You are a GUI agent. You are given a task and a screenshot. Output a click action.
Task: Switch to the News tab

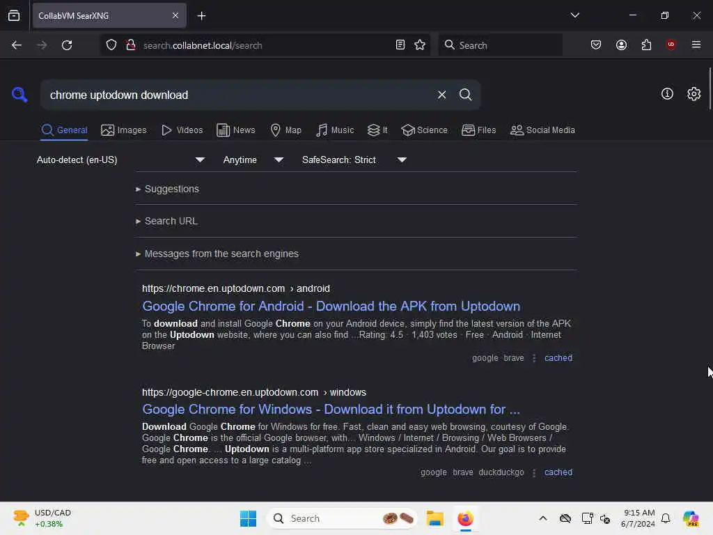click(x=236, y=130)
